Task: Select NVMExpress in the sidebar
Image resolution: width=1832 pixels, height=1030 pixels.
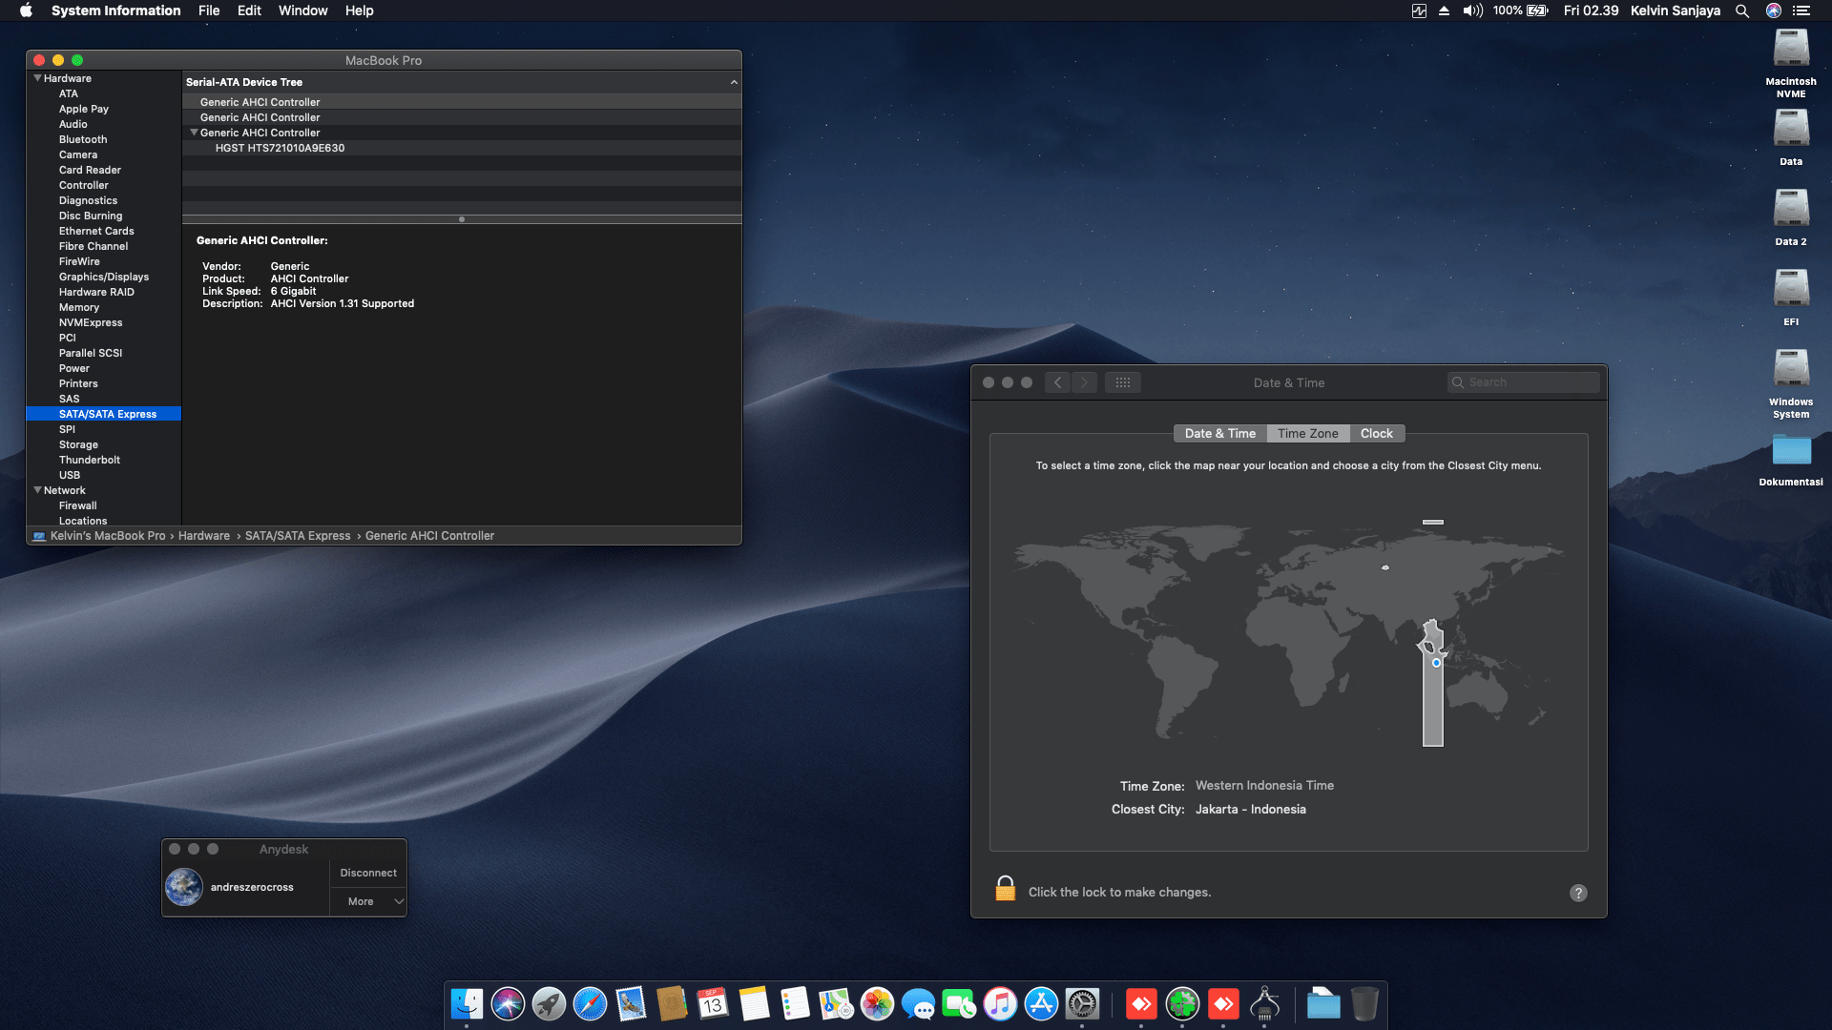Action: pos(91,322)
